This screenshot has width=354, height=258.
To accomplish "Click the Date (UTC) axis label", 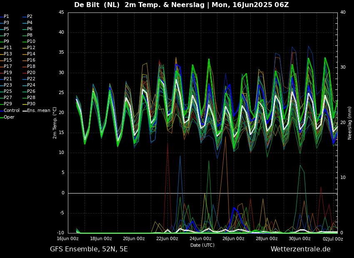I will click(x=202, y=245).
